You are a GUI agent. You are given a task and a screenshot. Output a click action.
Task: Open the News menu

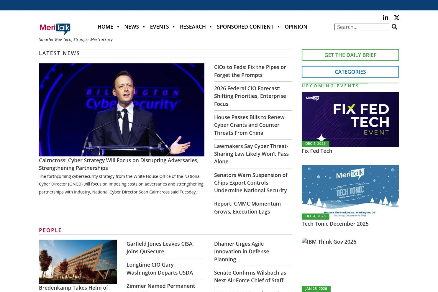132,27
